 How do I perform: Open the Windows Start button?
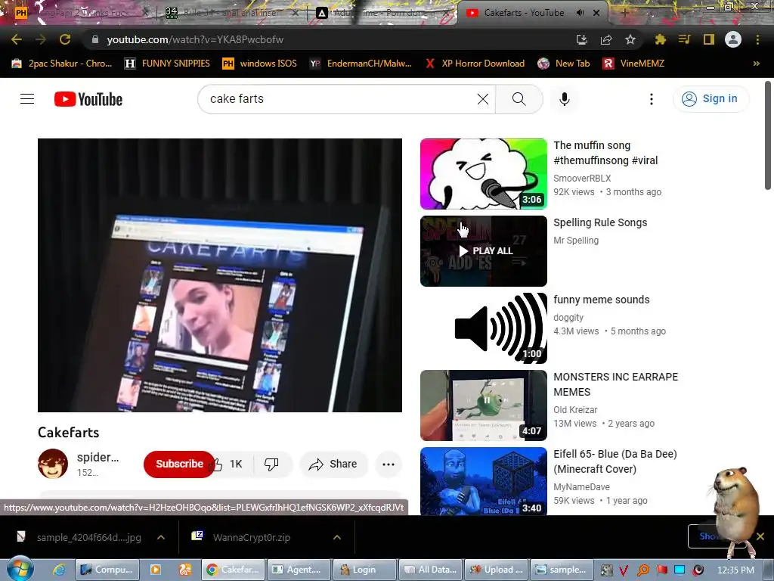[x=20, y=569]
